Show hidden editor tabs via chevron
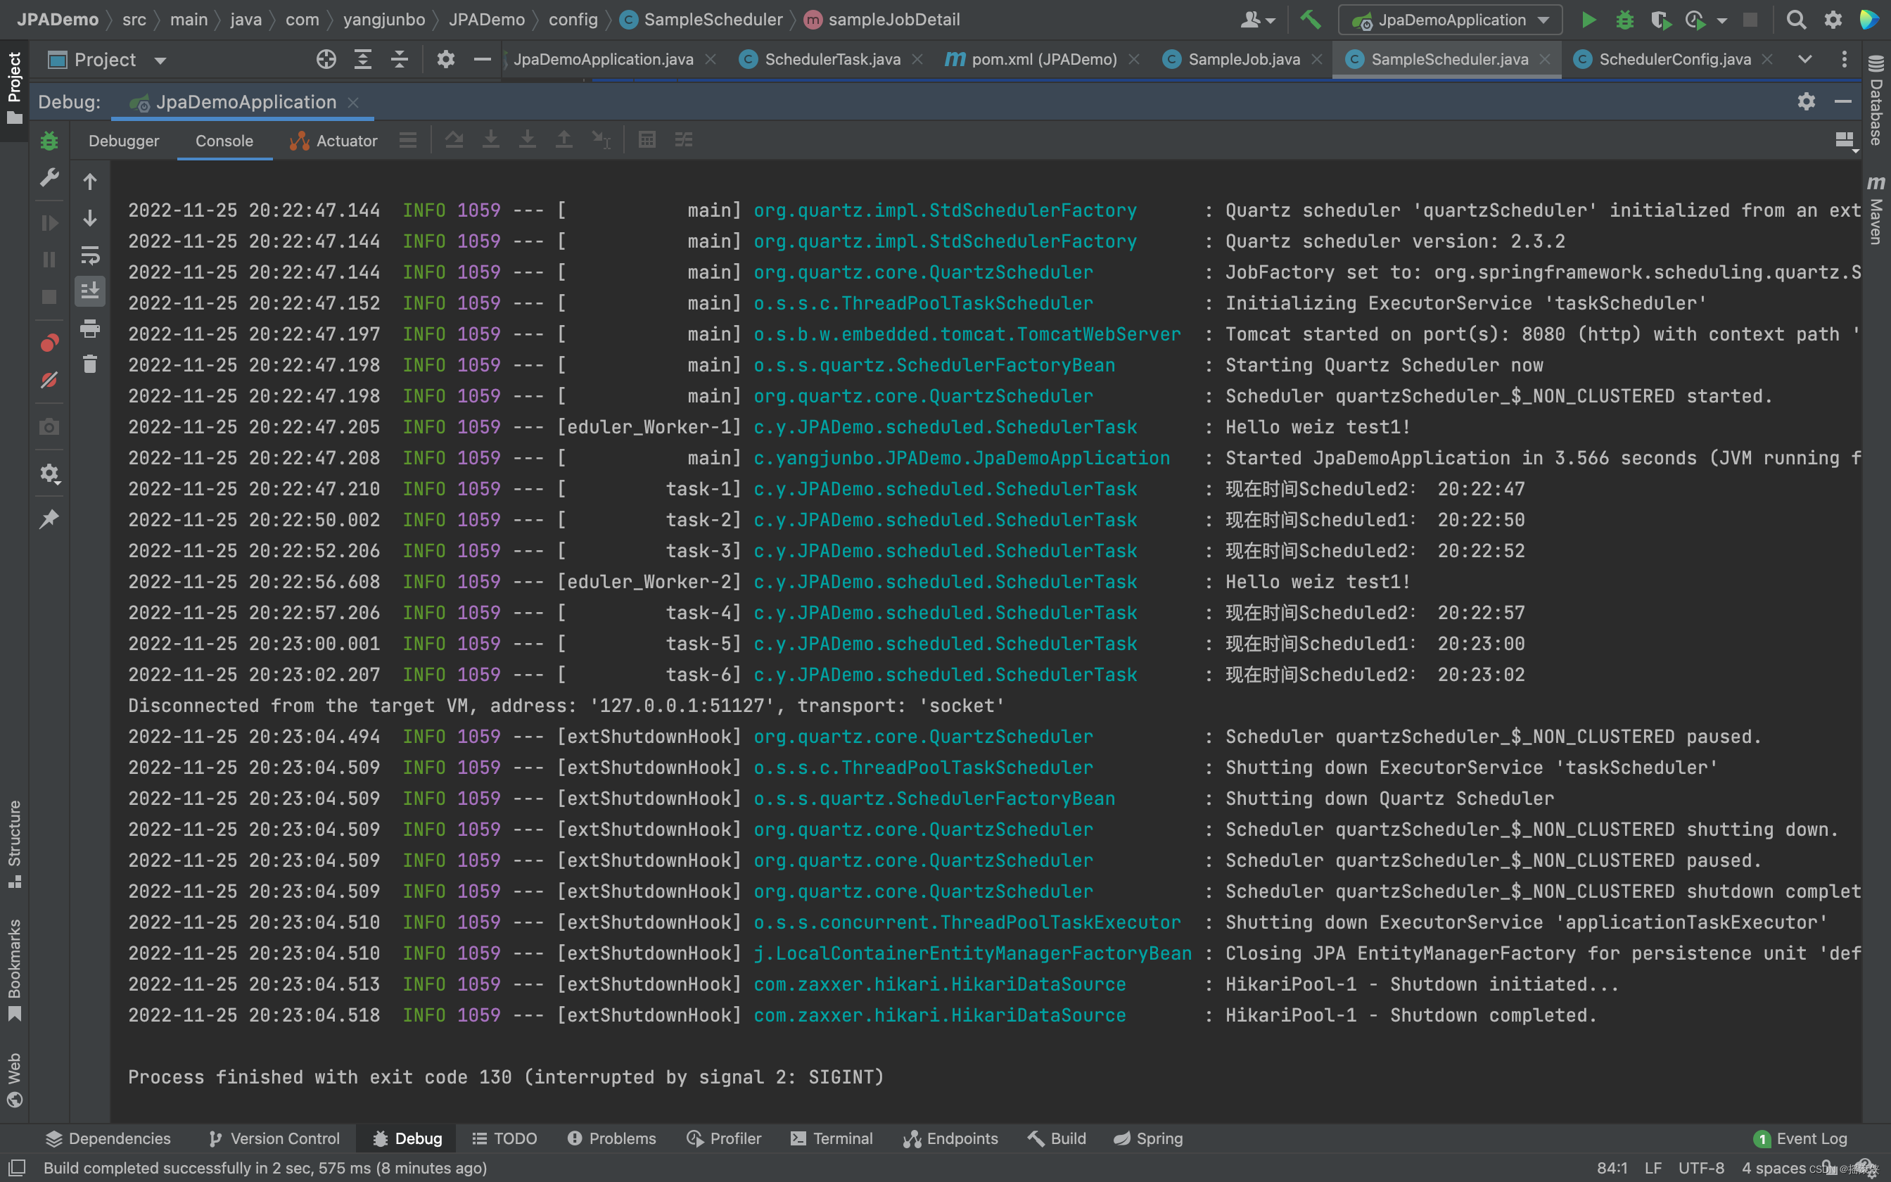This screenshot has height=1182, width=1891. coord(1805,58)
